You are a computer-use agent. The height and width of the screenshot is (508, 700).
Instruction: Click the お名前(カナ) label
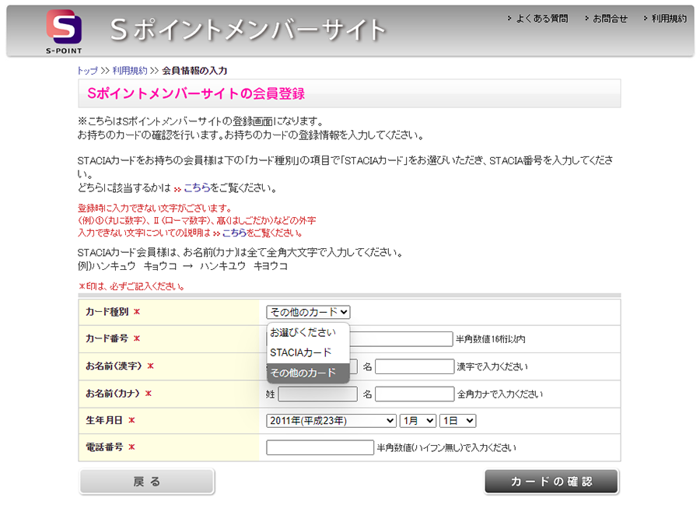[x=113, y=394]
